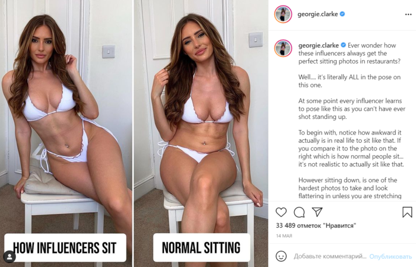Open georgie.clarke username in the caption
The width and height of the screenshot is (416, 267).
pos(319,45)
